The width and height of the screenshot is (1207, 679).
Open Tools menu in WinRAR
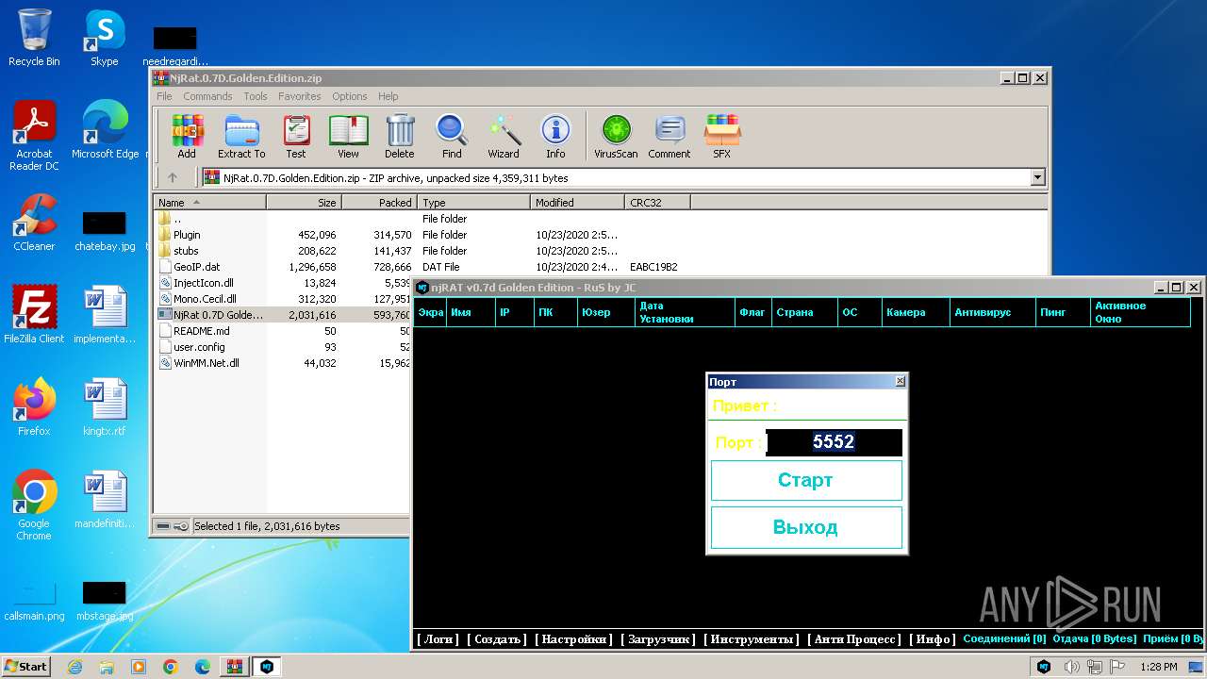click(x=256, y=96)
